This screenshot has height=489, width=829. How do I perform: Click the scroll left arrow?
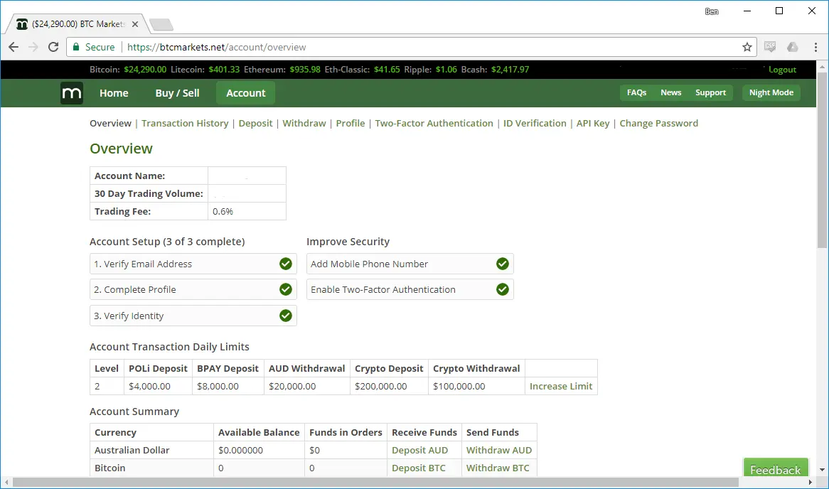(6, 482)
